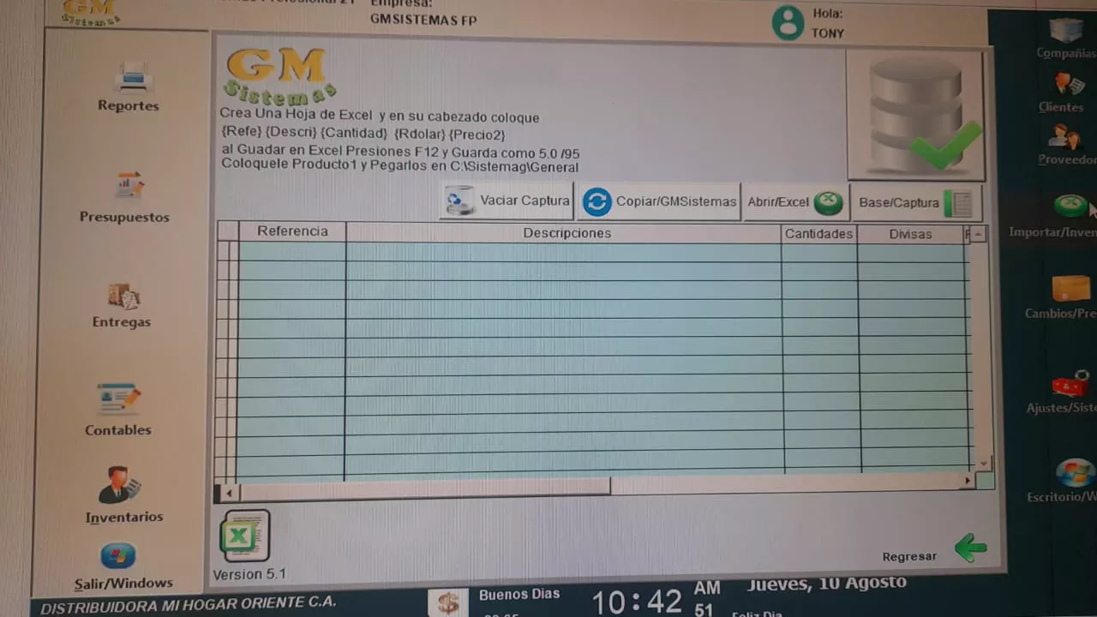Click the Referencia column header

click(x=292, y=231)
